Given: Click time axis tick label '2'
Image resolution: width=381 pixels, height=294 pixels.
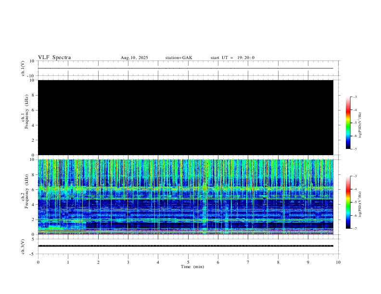Looking at the screenshot, I should [x=98, y=262].
